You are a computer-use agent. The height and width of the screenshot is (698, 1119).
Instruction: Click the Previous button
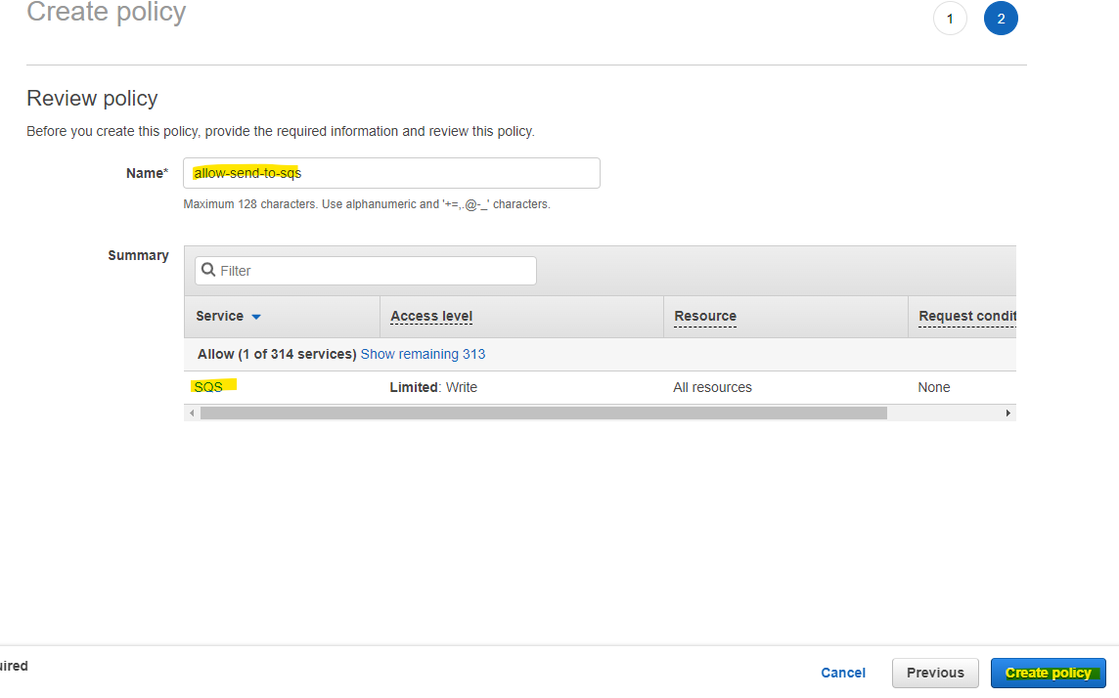pos(935,673)
